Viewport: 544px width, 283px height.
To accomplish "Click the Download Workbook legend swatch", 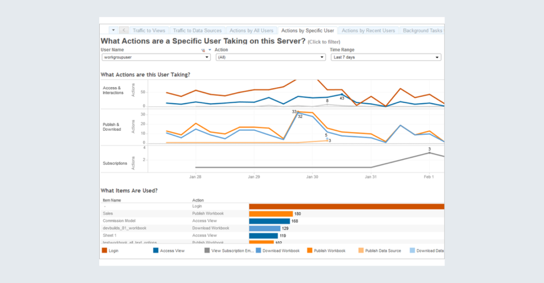I will point(258,250).
